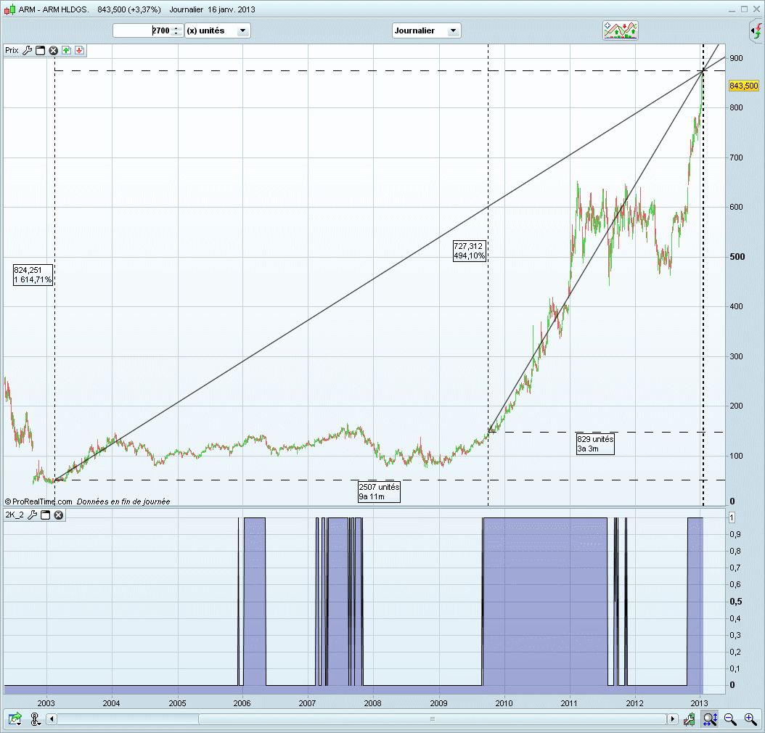The image size is (765, 733).
Task: Click the horizontal scrollbar thumb
Action: [432, 719]
